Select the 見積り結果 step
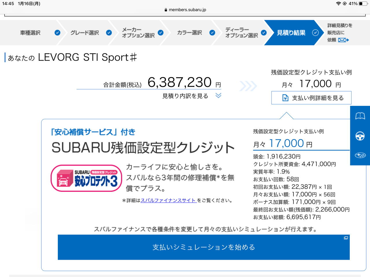Image resolution: width=370 pixels, height=277 pixels. click(x=291, y=33)
